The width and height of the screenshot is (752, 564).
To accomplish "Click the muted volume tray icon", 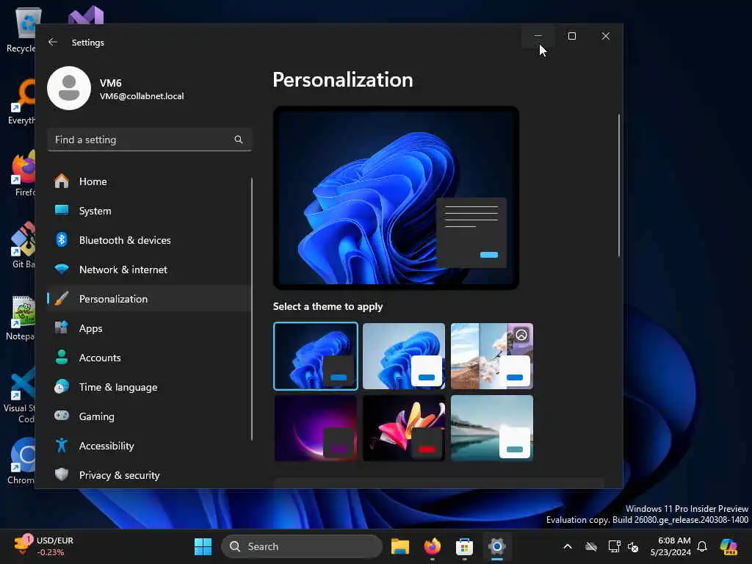I will (x=633, y=546).
